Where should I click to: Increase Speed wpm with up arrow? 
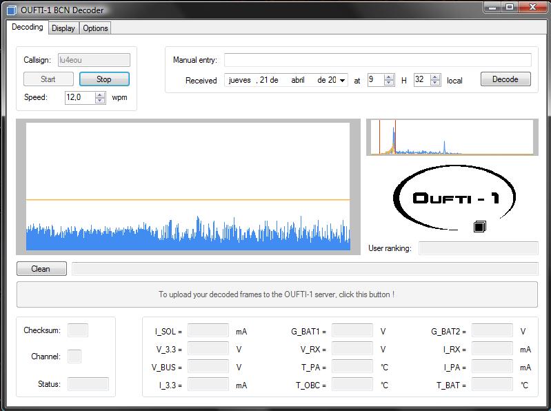100,94
